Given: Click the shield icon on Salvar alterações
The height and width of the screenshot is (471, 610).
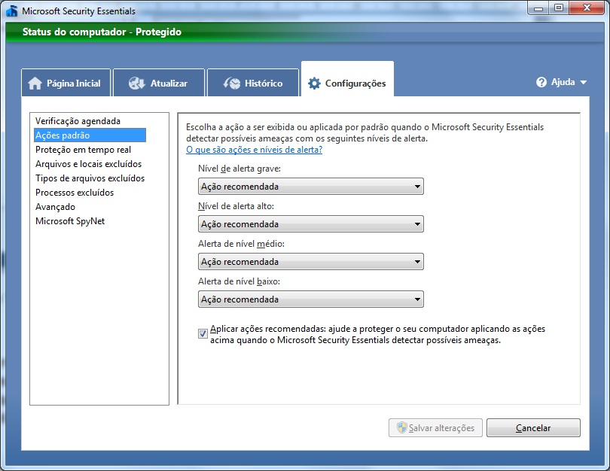Looking at the screenshot, I should tap(402, 427).
